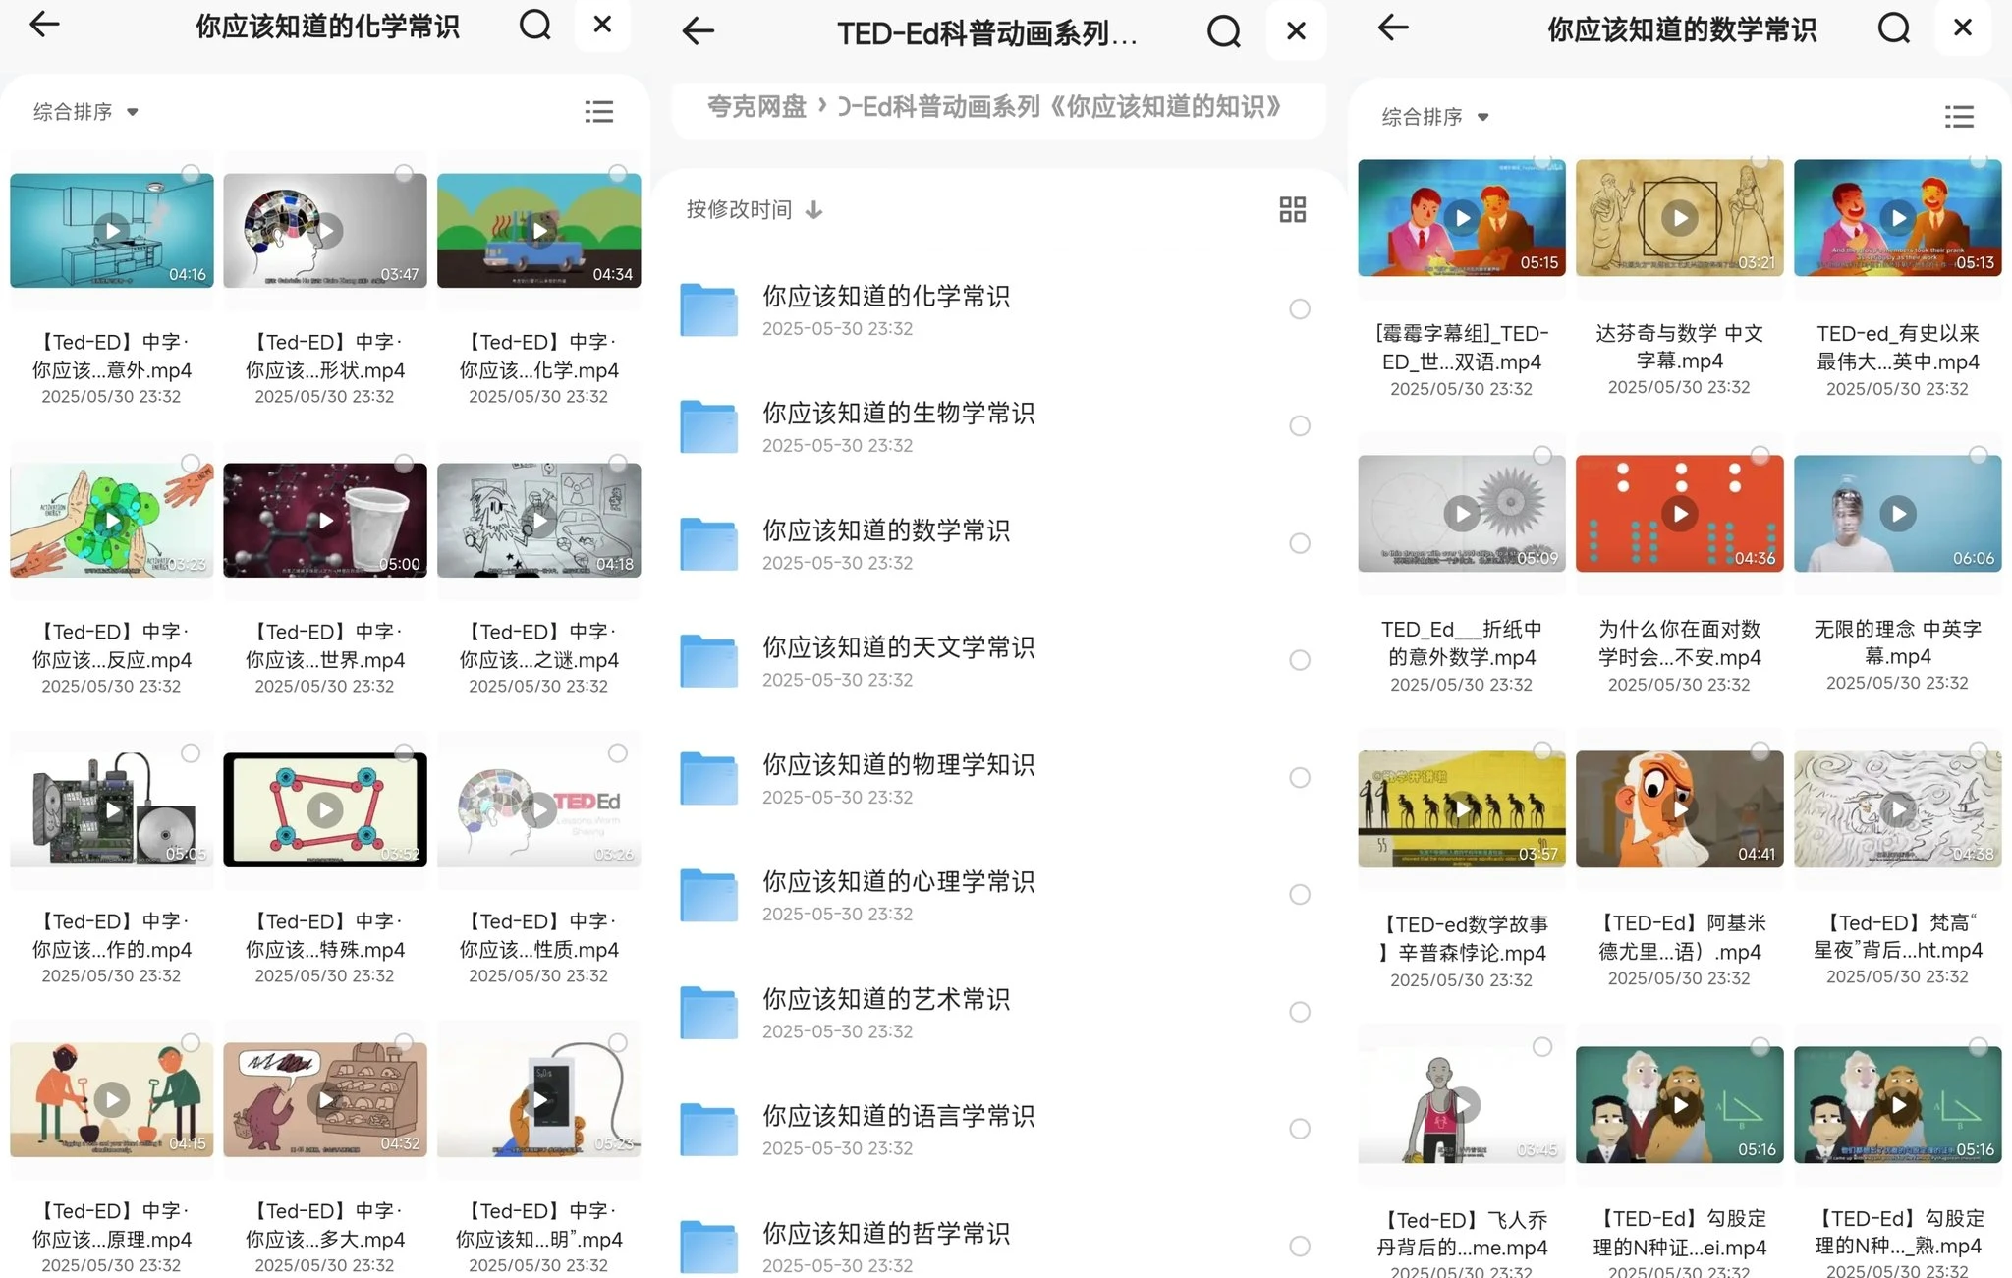Switch chemistry panel to list view
Viewport: 2012px width, 1278px height.
click(599, 111)
